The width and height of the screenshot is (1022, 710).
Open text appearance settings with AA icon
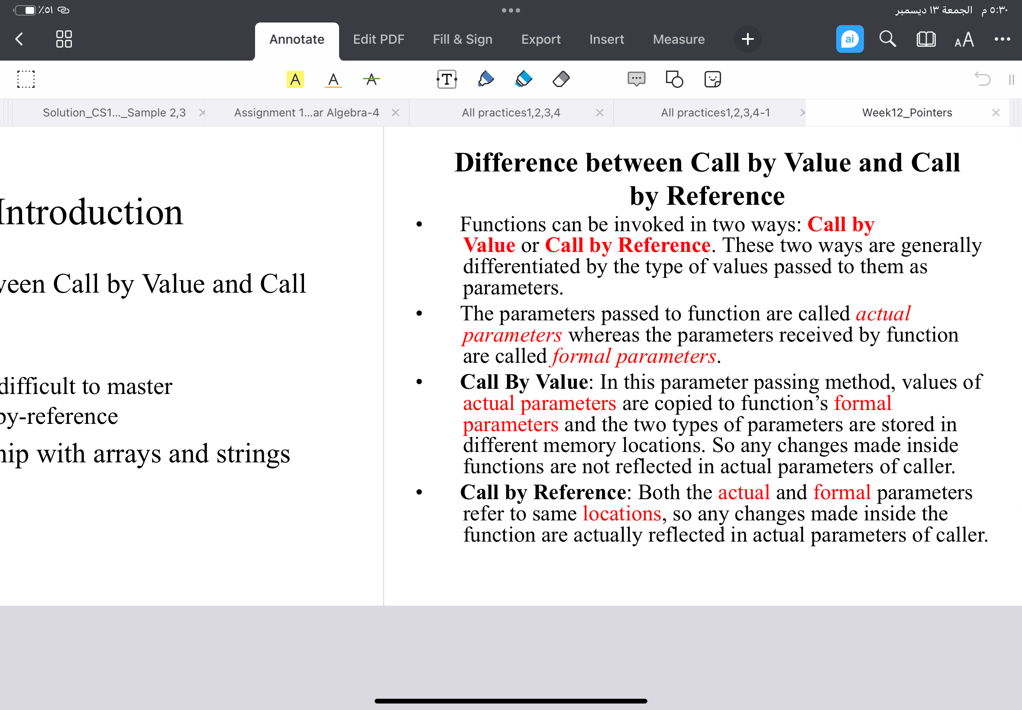pyautogui.click(x=964, y=39)
